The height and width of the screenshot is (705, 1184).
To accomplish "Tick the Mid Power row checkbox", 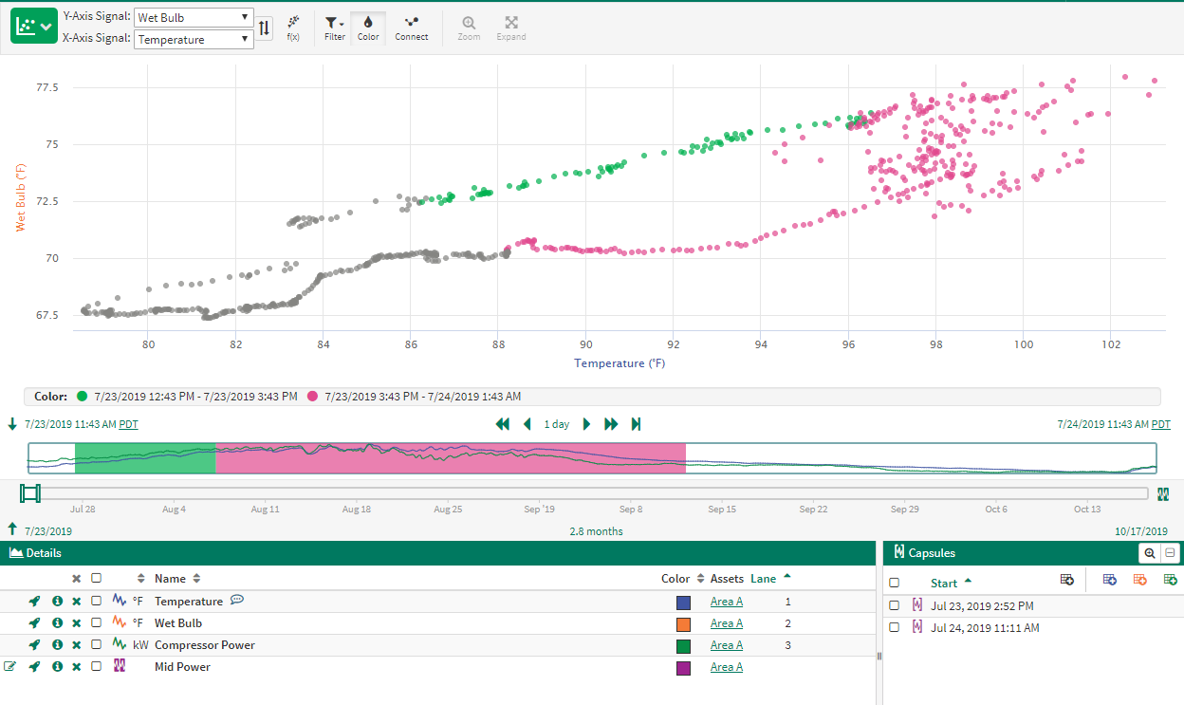I will (96, 667).
